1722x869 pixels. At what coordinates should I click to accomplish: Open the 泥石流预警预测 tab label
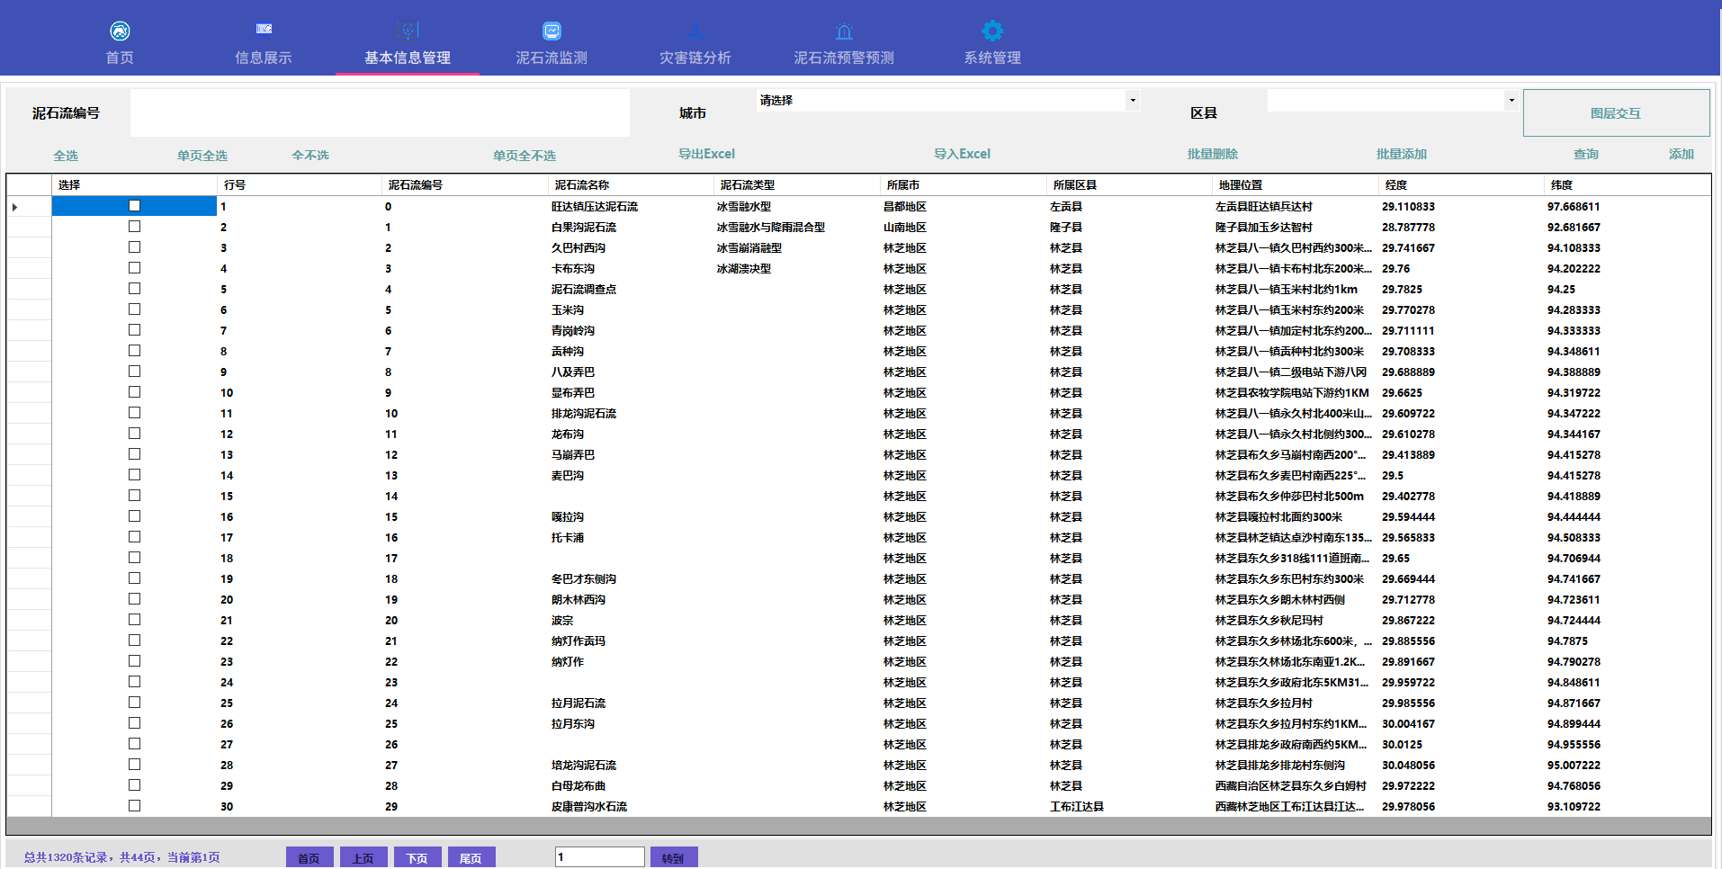tap(844, 58)
